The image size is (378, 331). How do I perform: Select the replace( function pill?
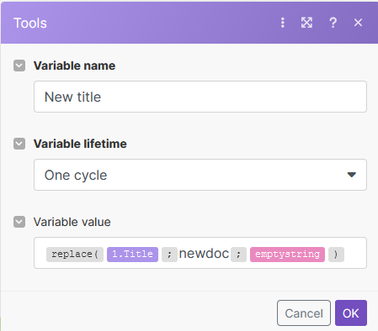pos(75,255)
